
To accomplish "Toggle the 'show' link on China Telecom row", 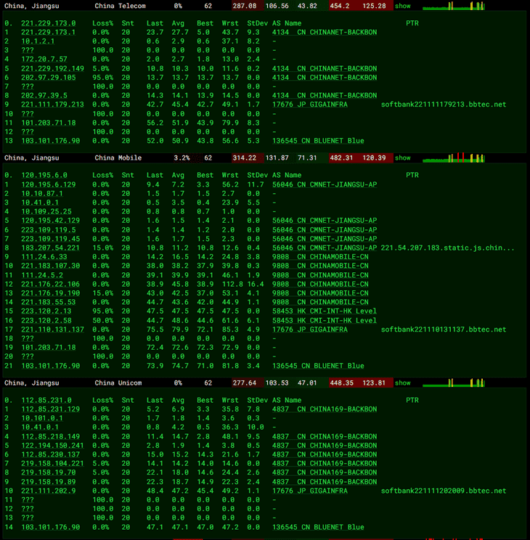I will tap(402, 6).
